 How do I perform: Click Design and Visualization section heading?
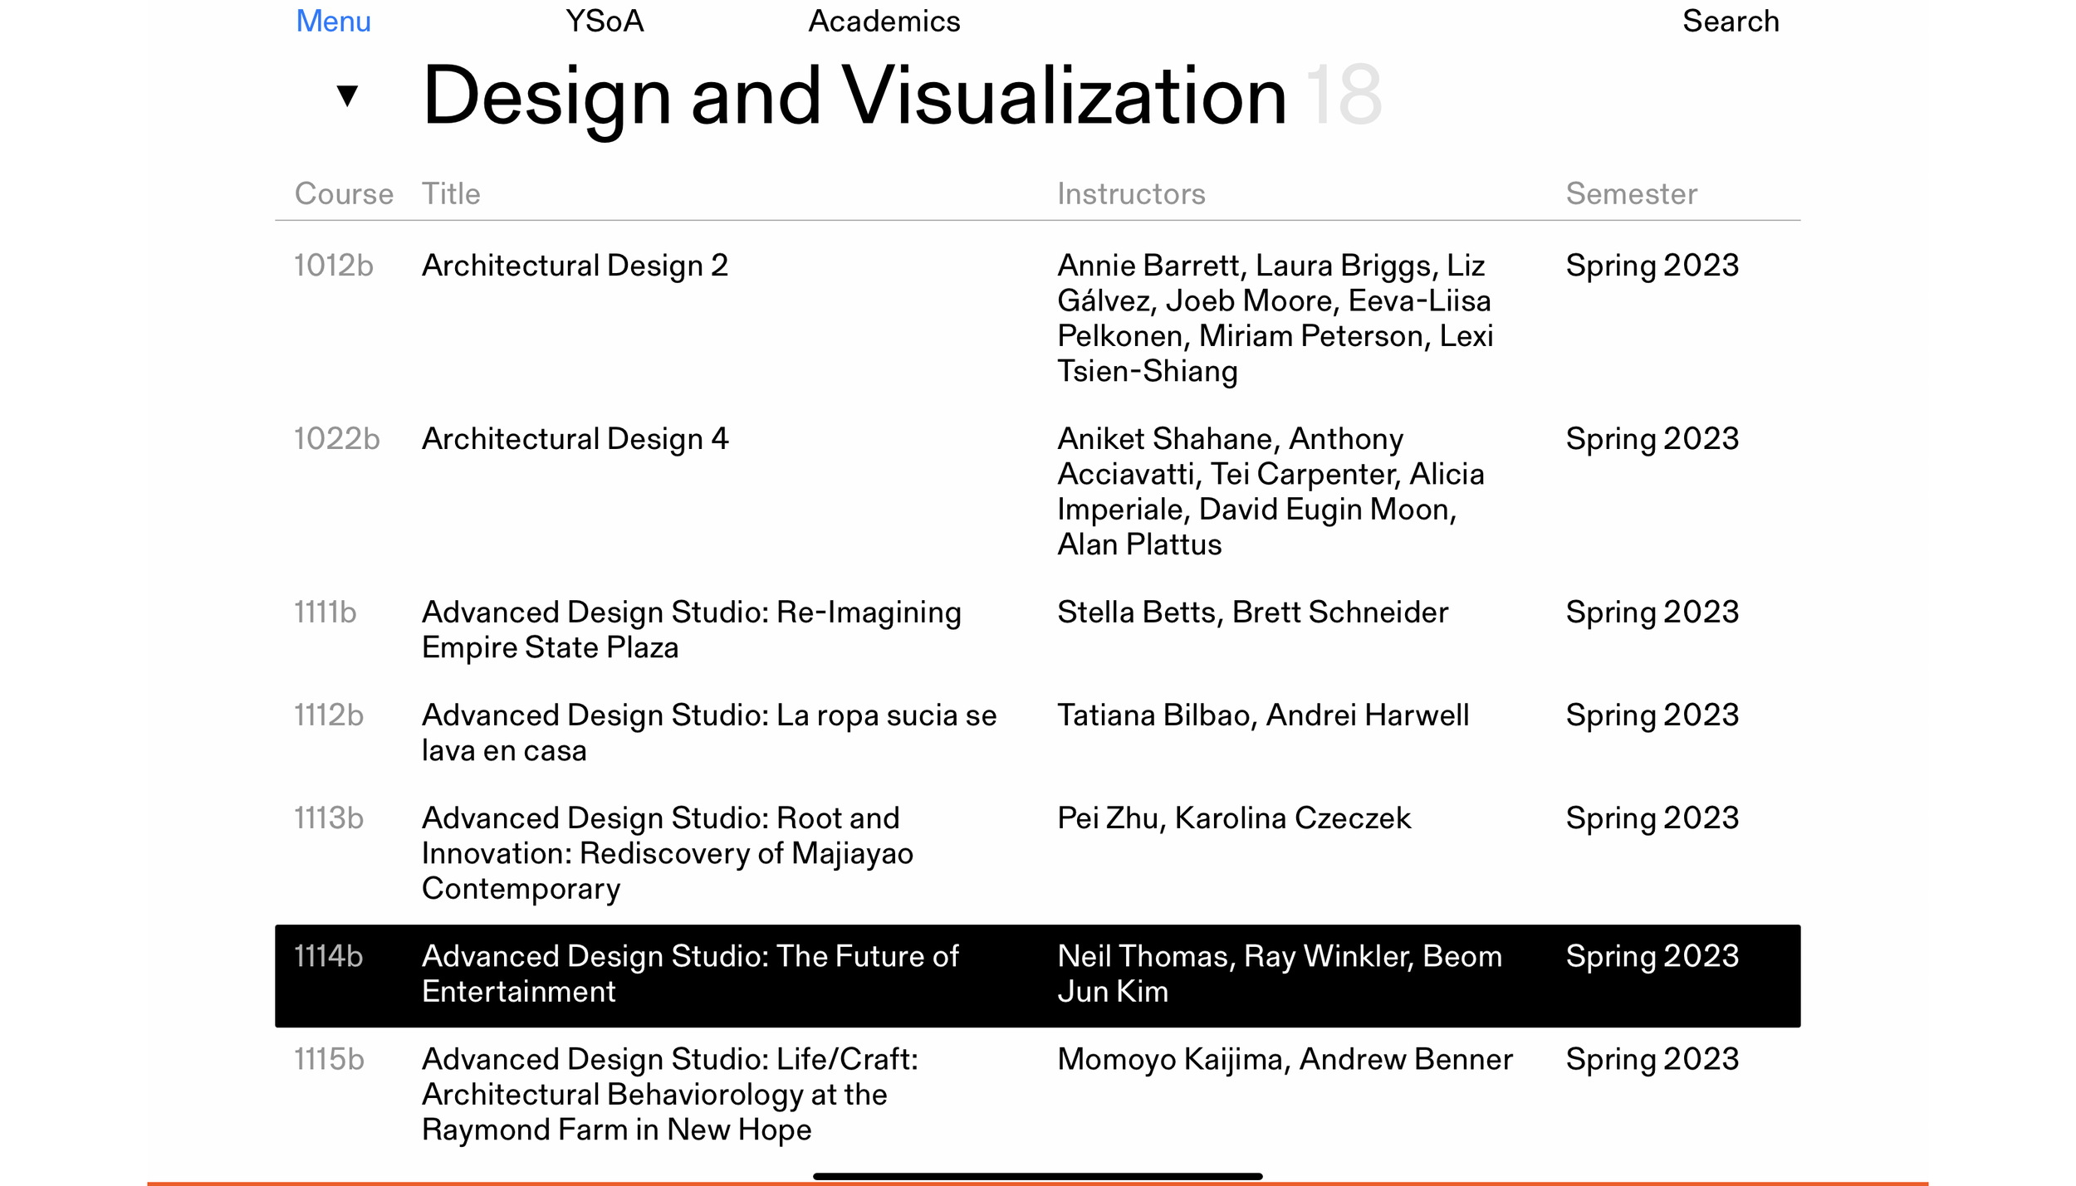[854, 96]
